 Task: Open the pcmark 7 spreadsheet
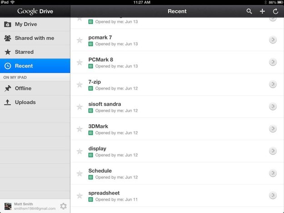(177, 40)
